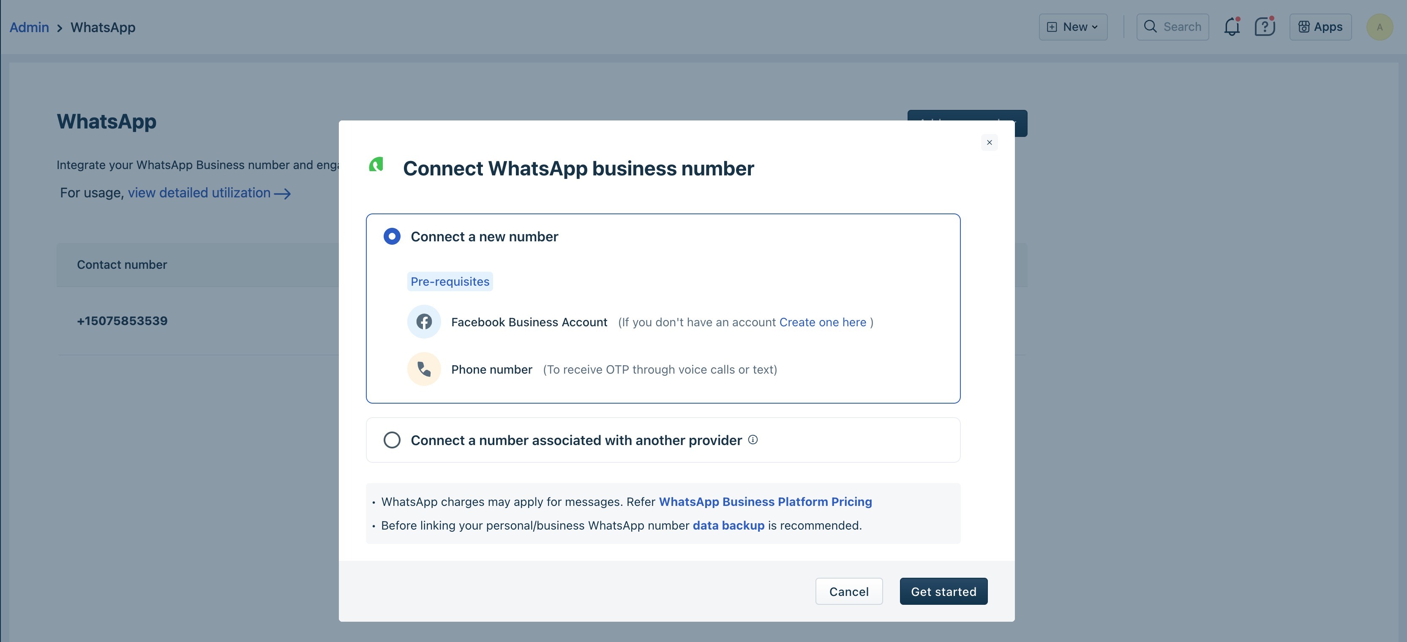Open the New dropdown menu
Screen dimensions: 1407x642
point(1073,27)
